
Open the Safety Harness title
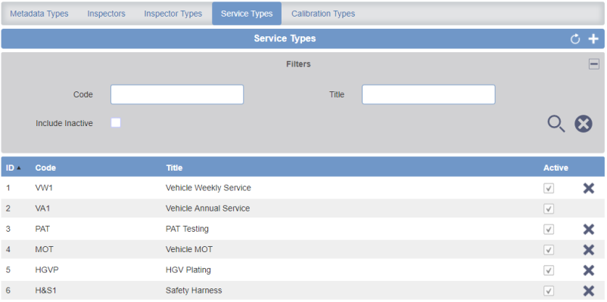click(194, 291)
